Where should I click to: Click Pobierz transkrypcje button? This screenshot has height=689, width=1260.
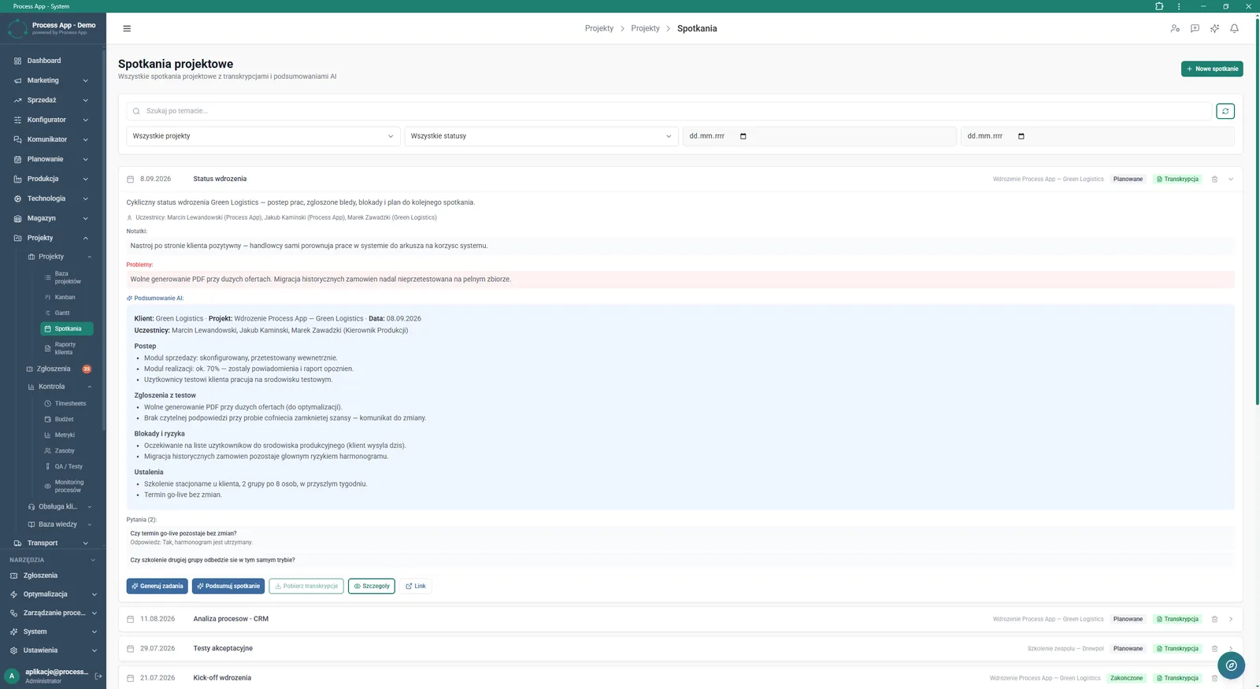pos(306,586)
